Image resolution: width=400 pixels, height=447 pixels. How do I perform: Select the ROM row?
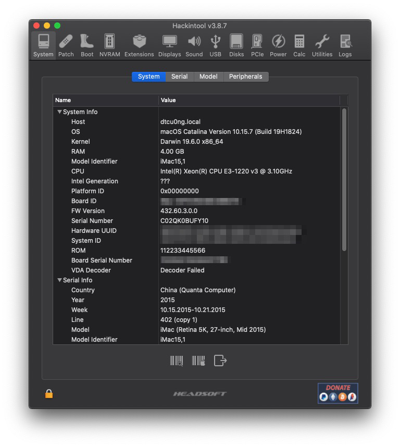coord(196,250)
